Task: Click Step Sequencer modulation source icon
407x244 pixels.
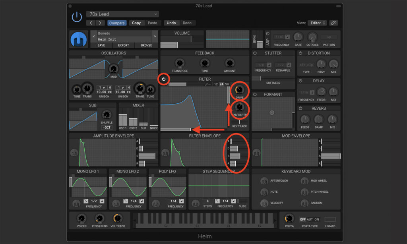Action: tap(195, 204)
